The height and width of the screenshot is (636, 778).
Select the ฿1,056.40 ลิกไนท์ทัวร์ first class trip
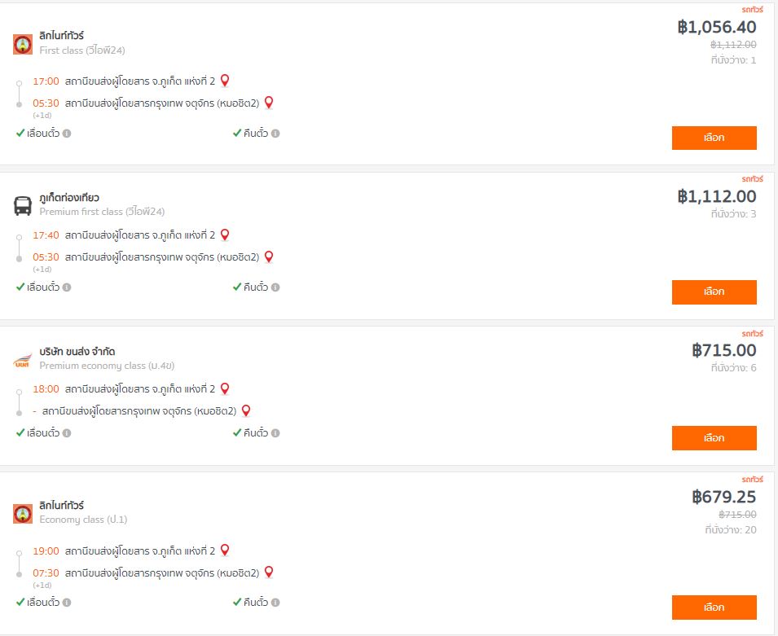click(x=714, y=138)
